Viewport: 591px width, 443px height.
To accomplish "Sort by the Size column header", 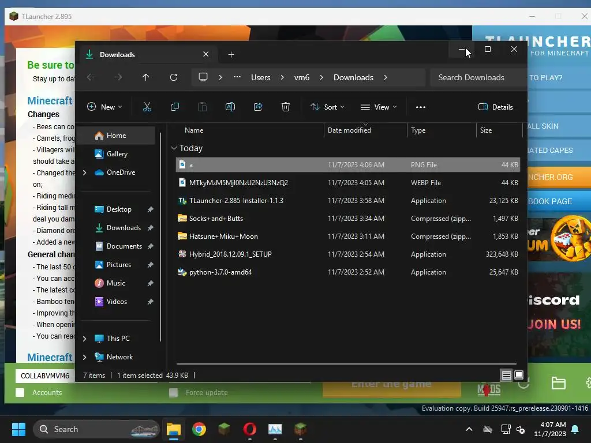I will point(486,130).
